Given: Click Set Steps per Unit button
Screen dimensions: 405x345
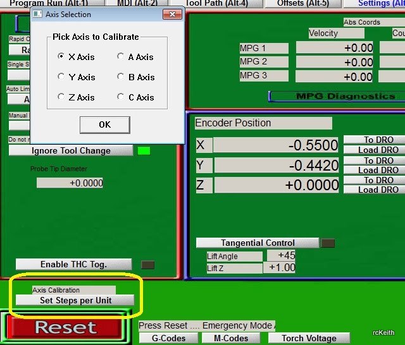Looking at the screenshot, I should [75, 300].
